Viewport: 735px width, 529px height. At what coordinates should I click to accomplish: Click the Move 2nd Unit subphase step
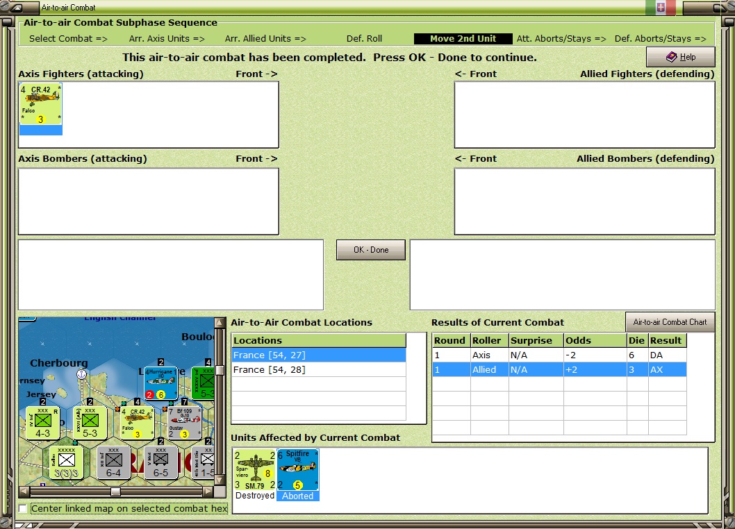pyautogui.click(x=463, y=38)
